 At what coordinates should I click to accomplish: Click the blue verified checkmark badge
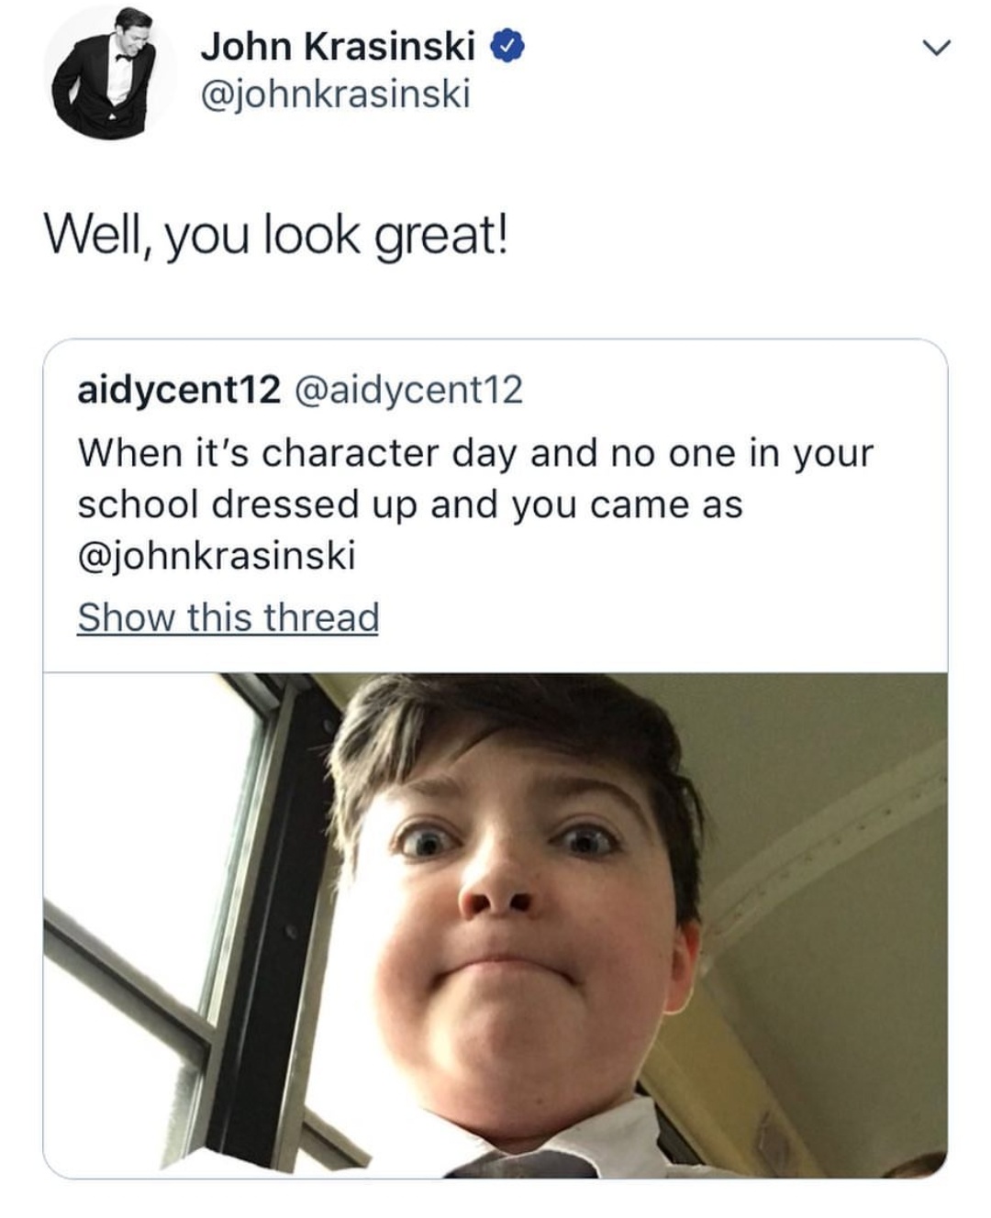click(x=509, y=46)
